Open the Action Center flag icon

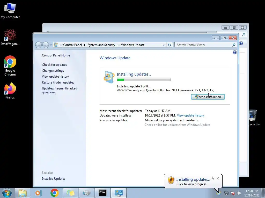(x=233, y=193)
